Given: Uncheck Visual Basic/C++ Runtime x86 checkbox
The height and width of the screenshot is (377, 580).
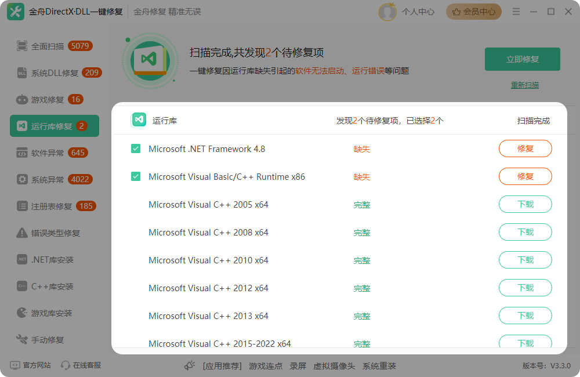Looking at the screenshot, I should tap(136, 176).
